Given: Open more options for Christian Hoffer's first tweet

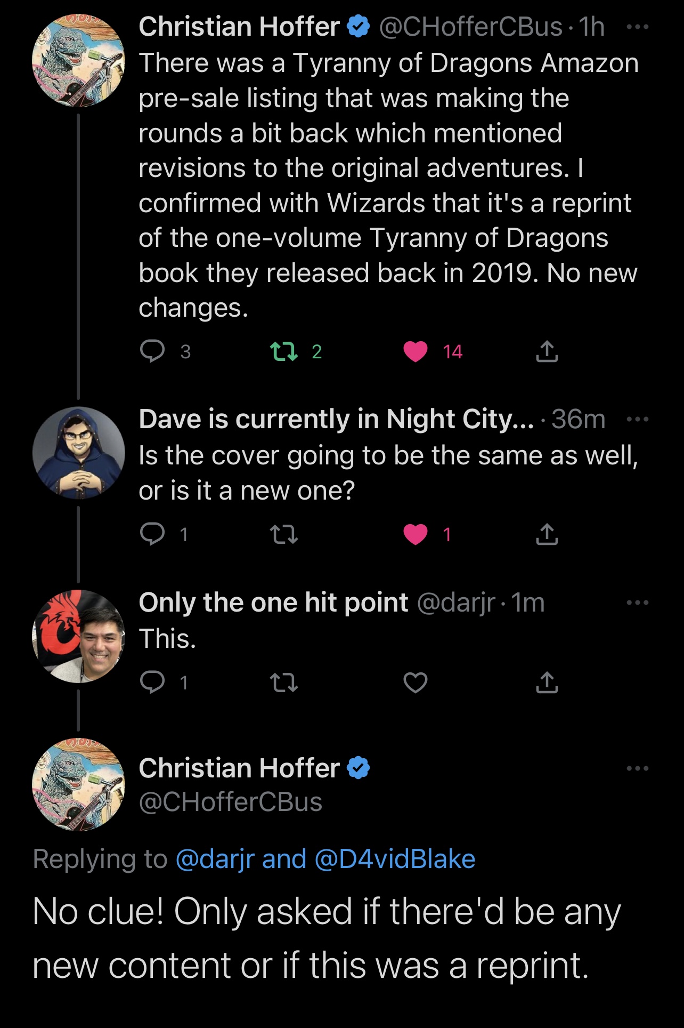Looking at the screenshot, I should (637, 27).
